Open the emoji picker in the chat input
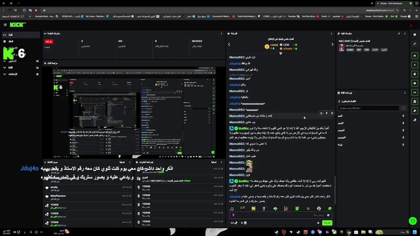Image resolution: width=420 pixels, height=236 pixels. click(328, 215)
